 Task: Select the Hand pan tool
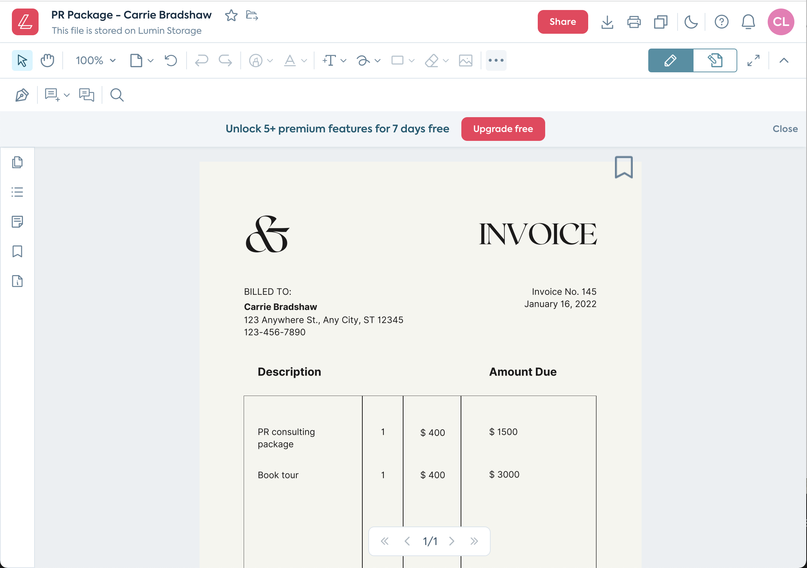click(x=47, y=60)
